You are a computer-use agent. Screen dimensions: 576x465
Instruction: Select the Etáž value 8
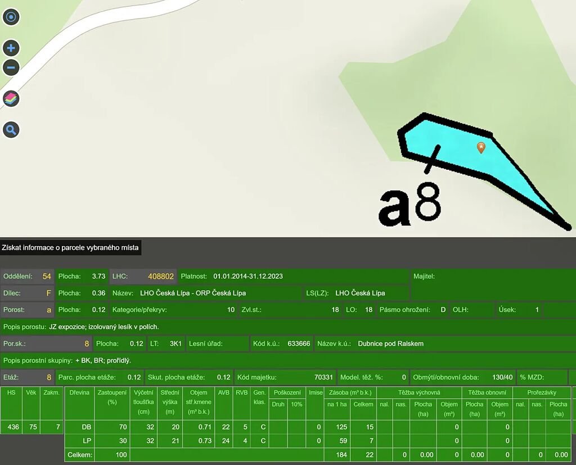click(x=48, y=377)
